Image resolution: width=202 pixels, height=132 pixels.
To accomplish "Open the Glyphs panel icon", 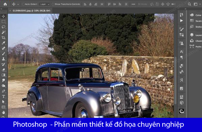I will [x=182, y=80].
